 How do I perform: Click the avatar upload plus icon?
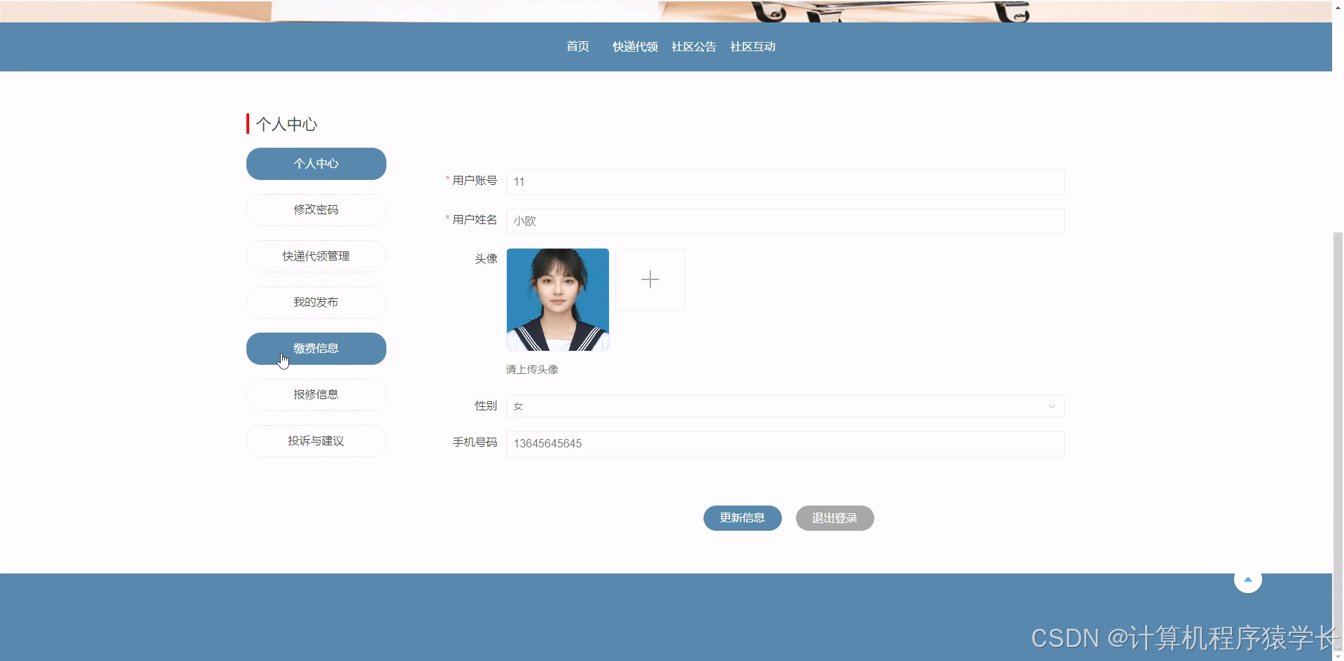650,279
